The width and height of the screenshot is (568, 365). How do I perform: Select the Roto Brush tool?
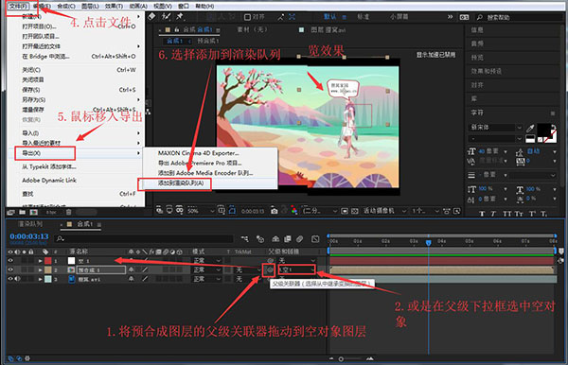167,16
